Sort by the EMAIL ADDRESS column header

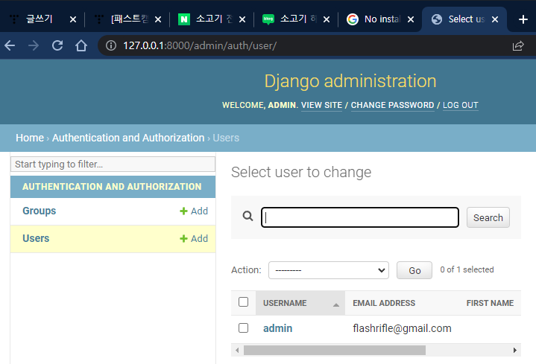pos(384,303)
